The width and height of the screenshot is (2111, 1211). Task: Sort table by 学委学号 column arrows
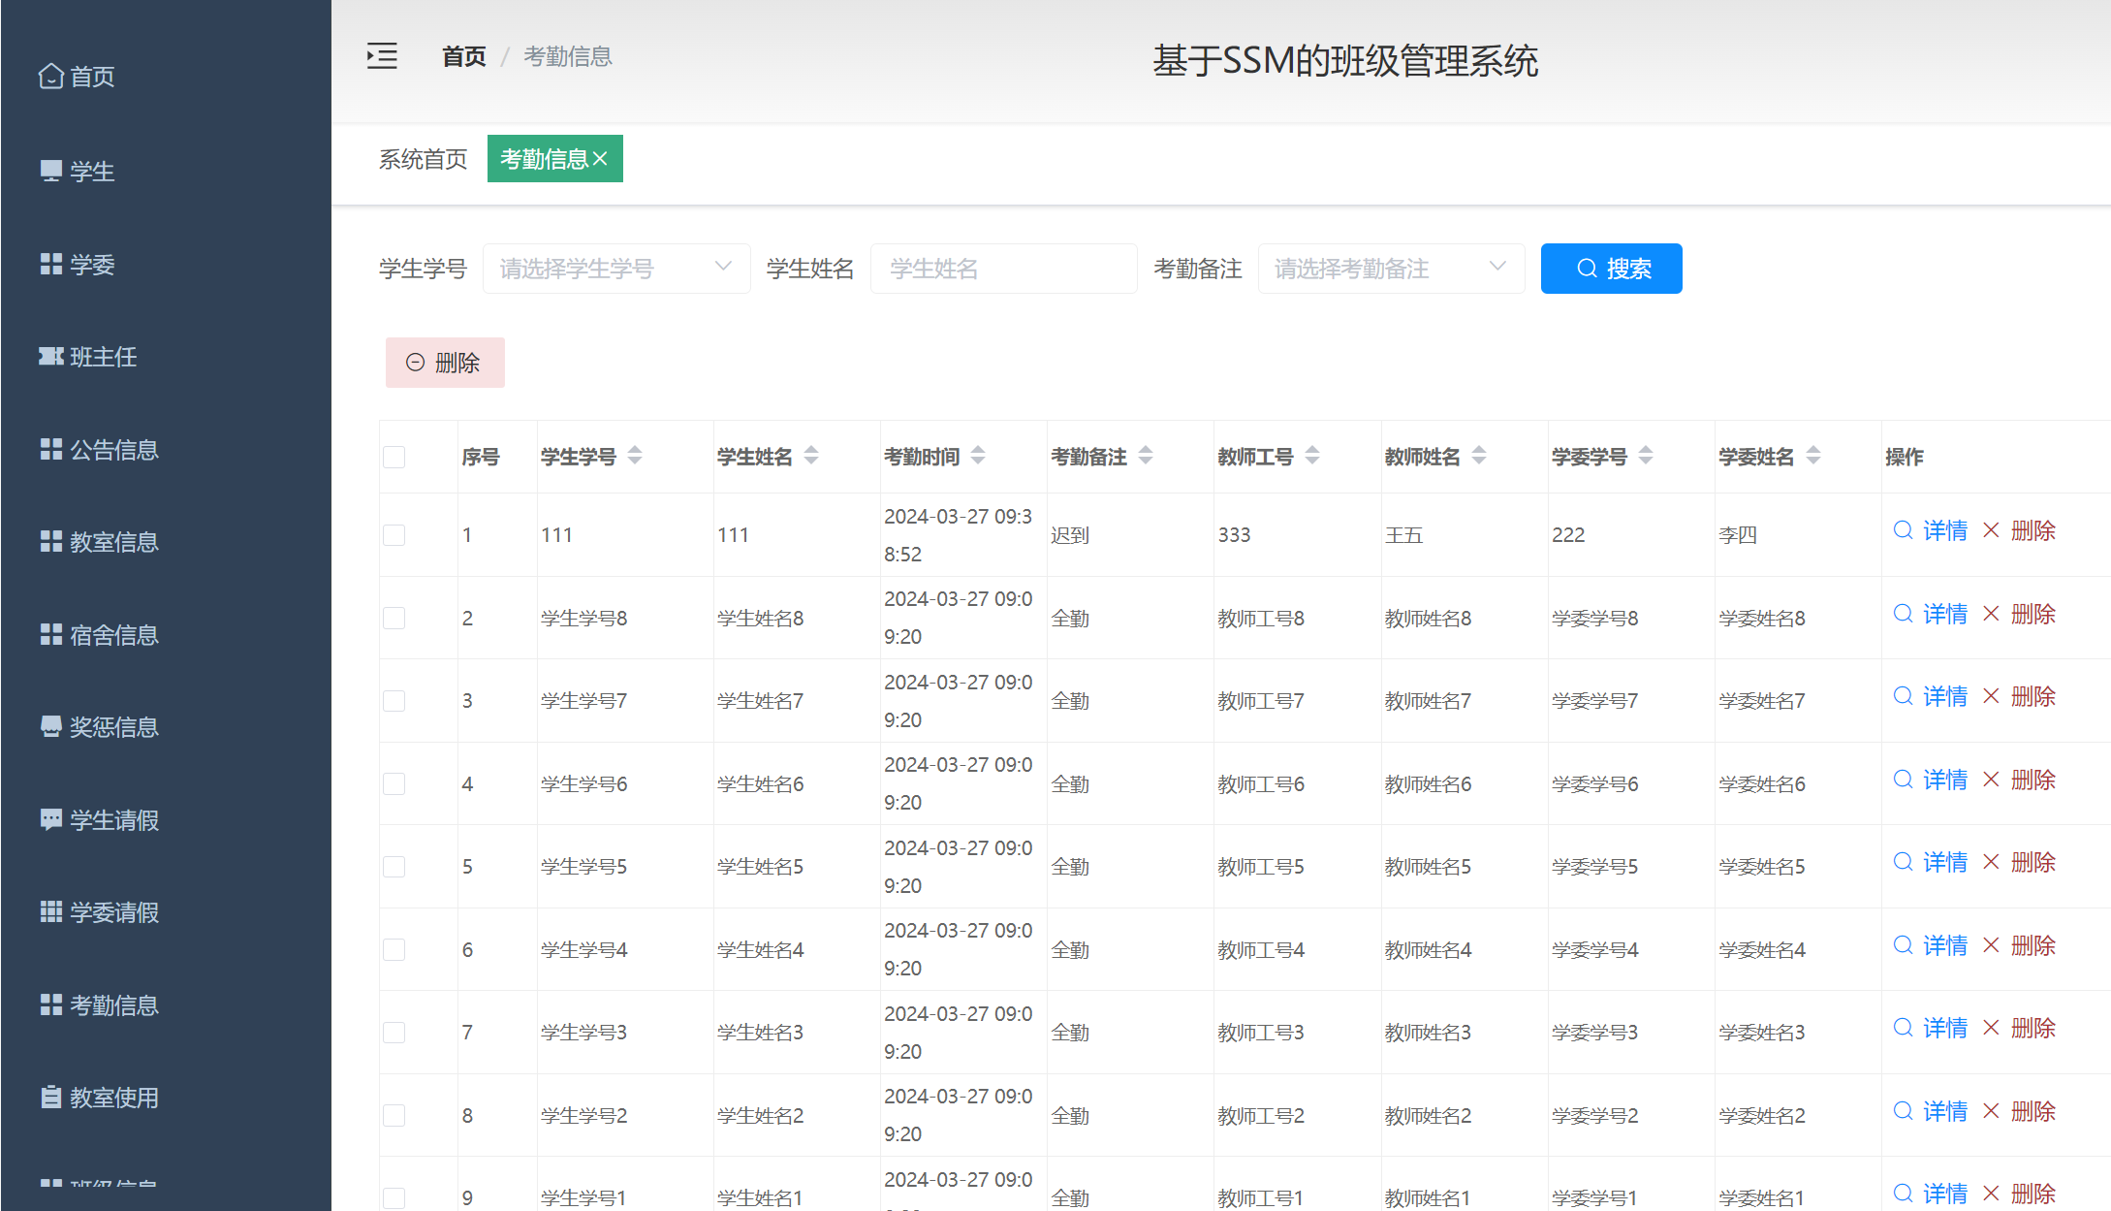pyautogui.click(x=1646, y=455)
